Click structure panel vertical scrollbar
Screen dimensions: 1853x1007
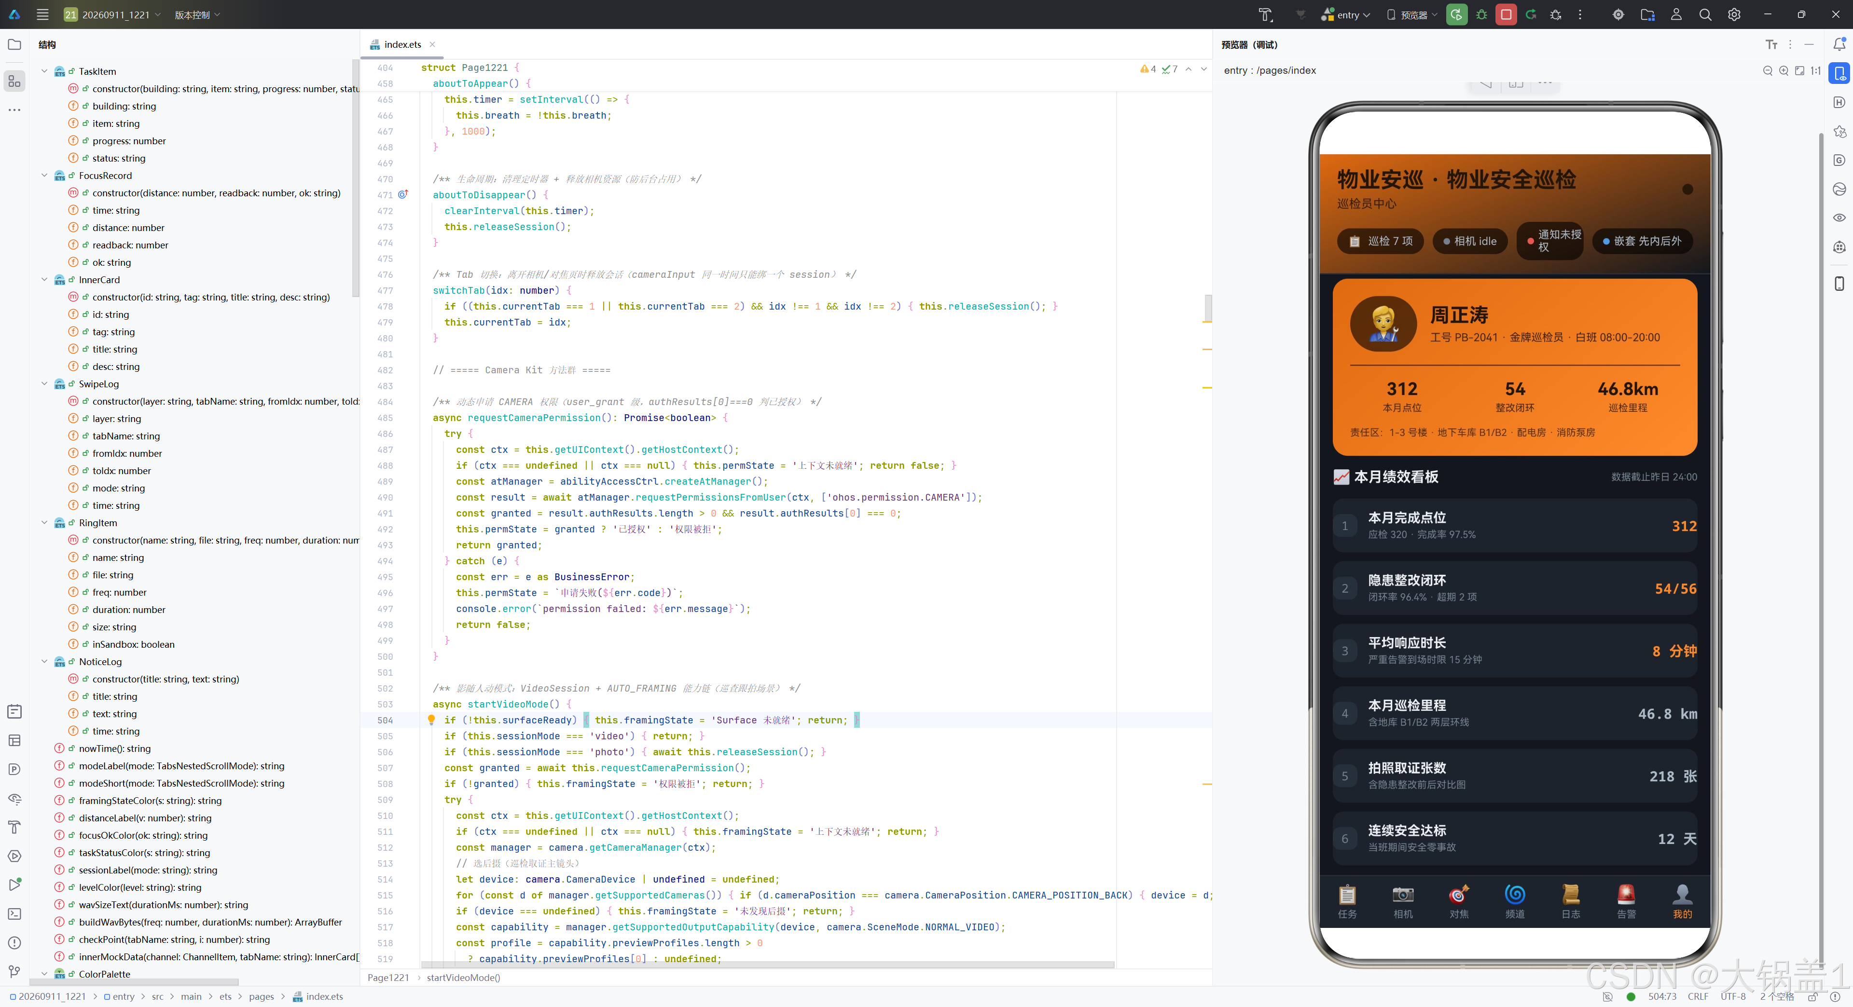(355, 178)
